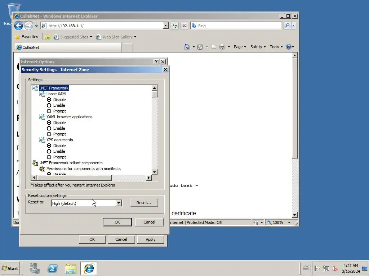Viewport: 369px width, 276px height.
Task: Select Disable under XAML browser applications
Action: coord(49,123)
